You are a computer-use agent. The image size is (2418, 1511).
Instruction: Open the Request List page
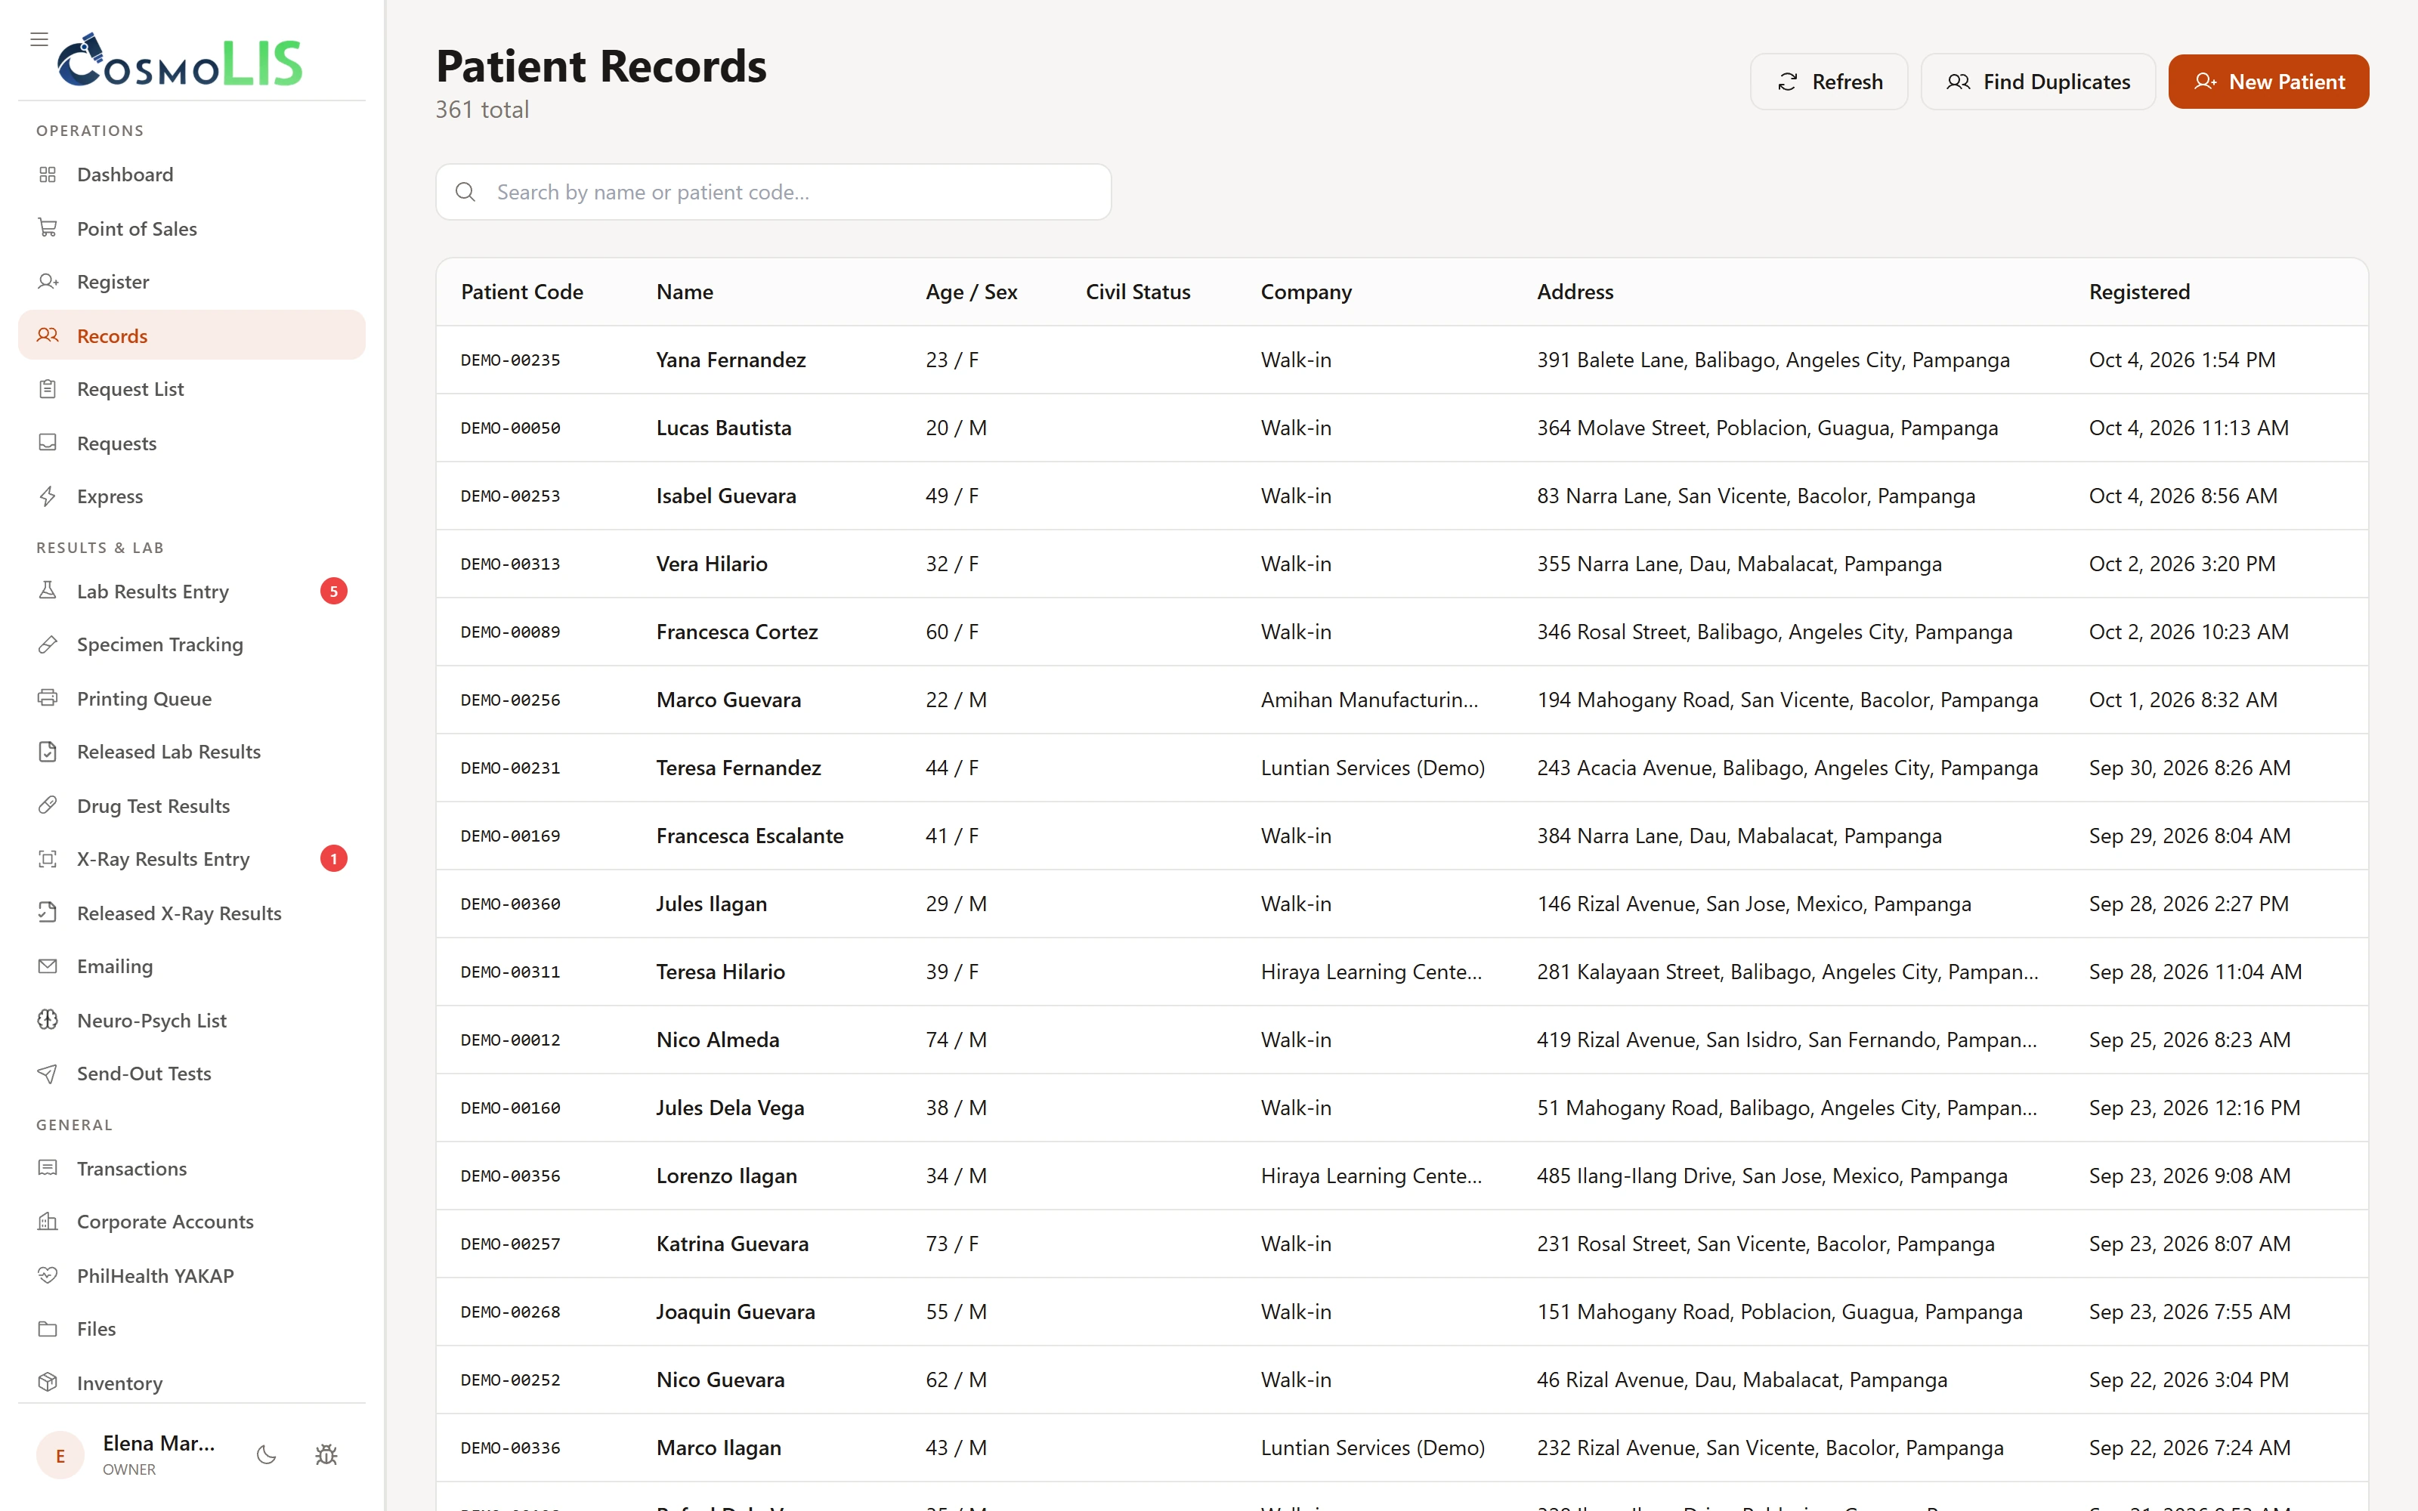192,389
